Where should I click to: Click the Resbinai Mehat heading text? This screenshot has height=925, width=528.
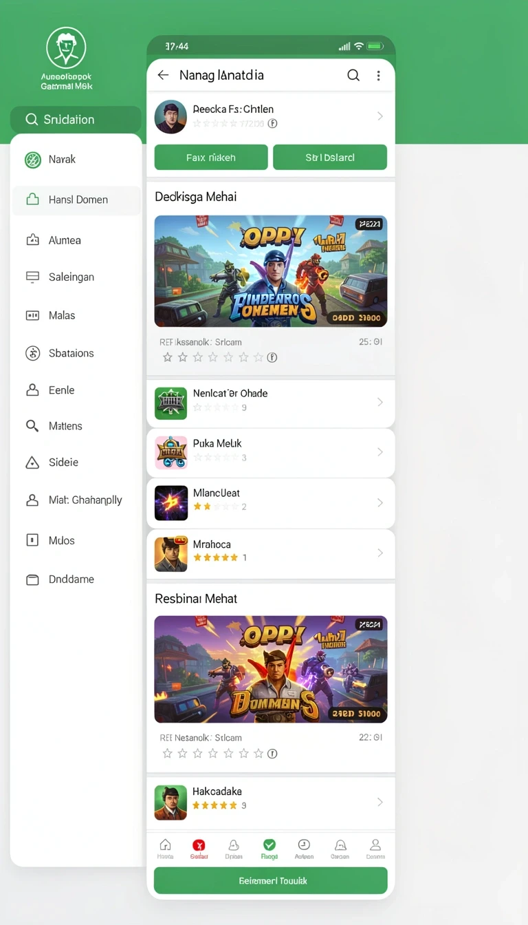coord(196,599)
